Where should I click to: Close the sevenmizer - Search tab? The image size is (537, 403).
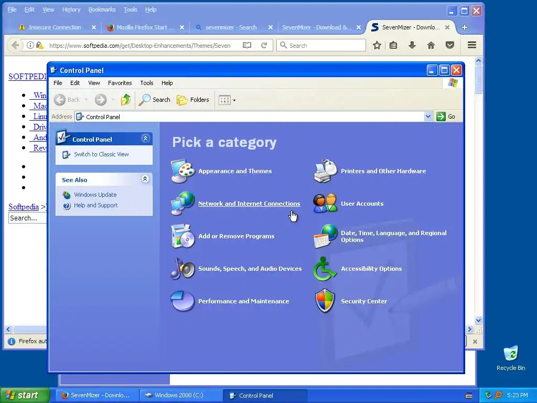click(271, 27)
